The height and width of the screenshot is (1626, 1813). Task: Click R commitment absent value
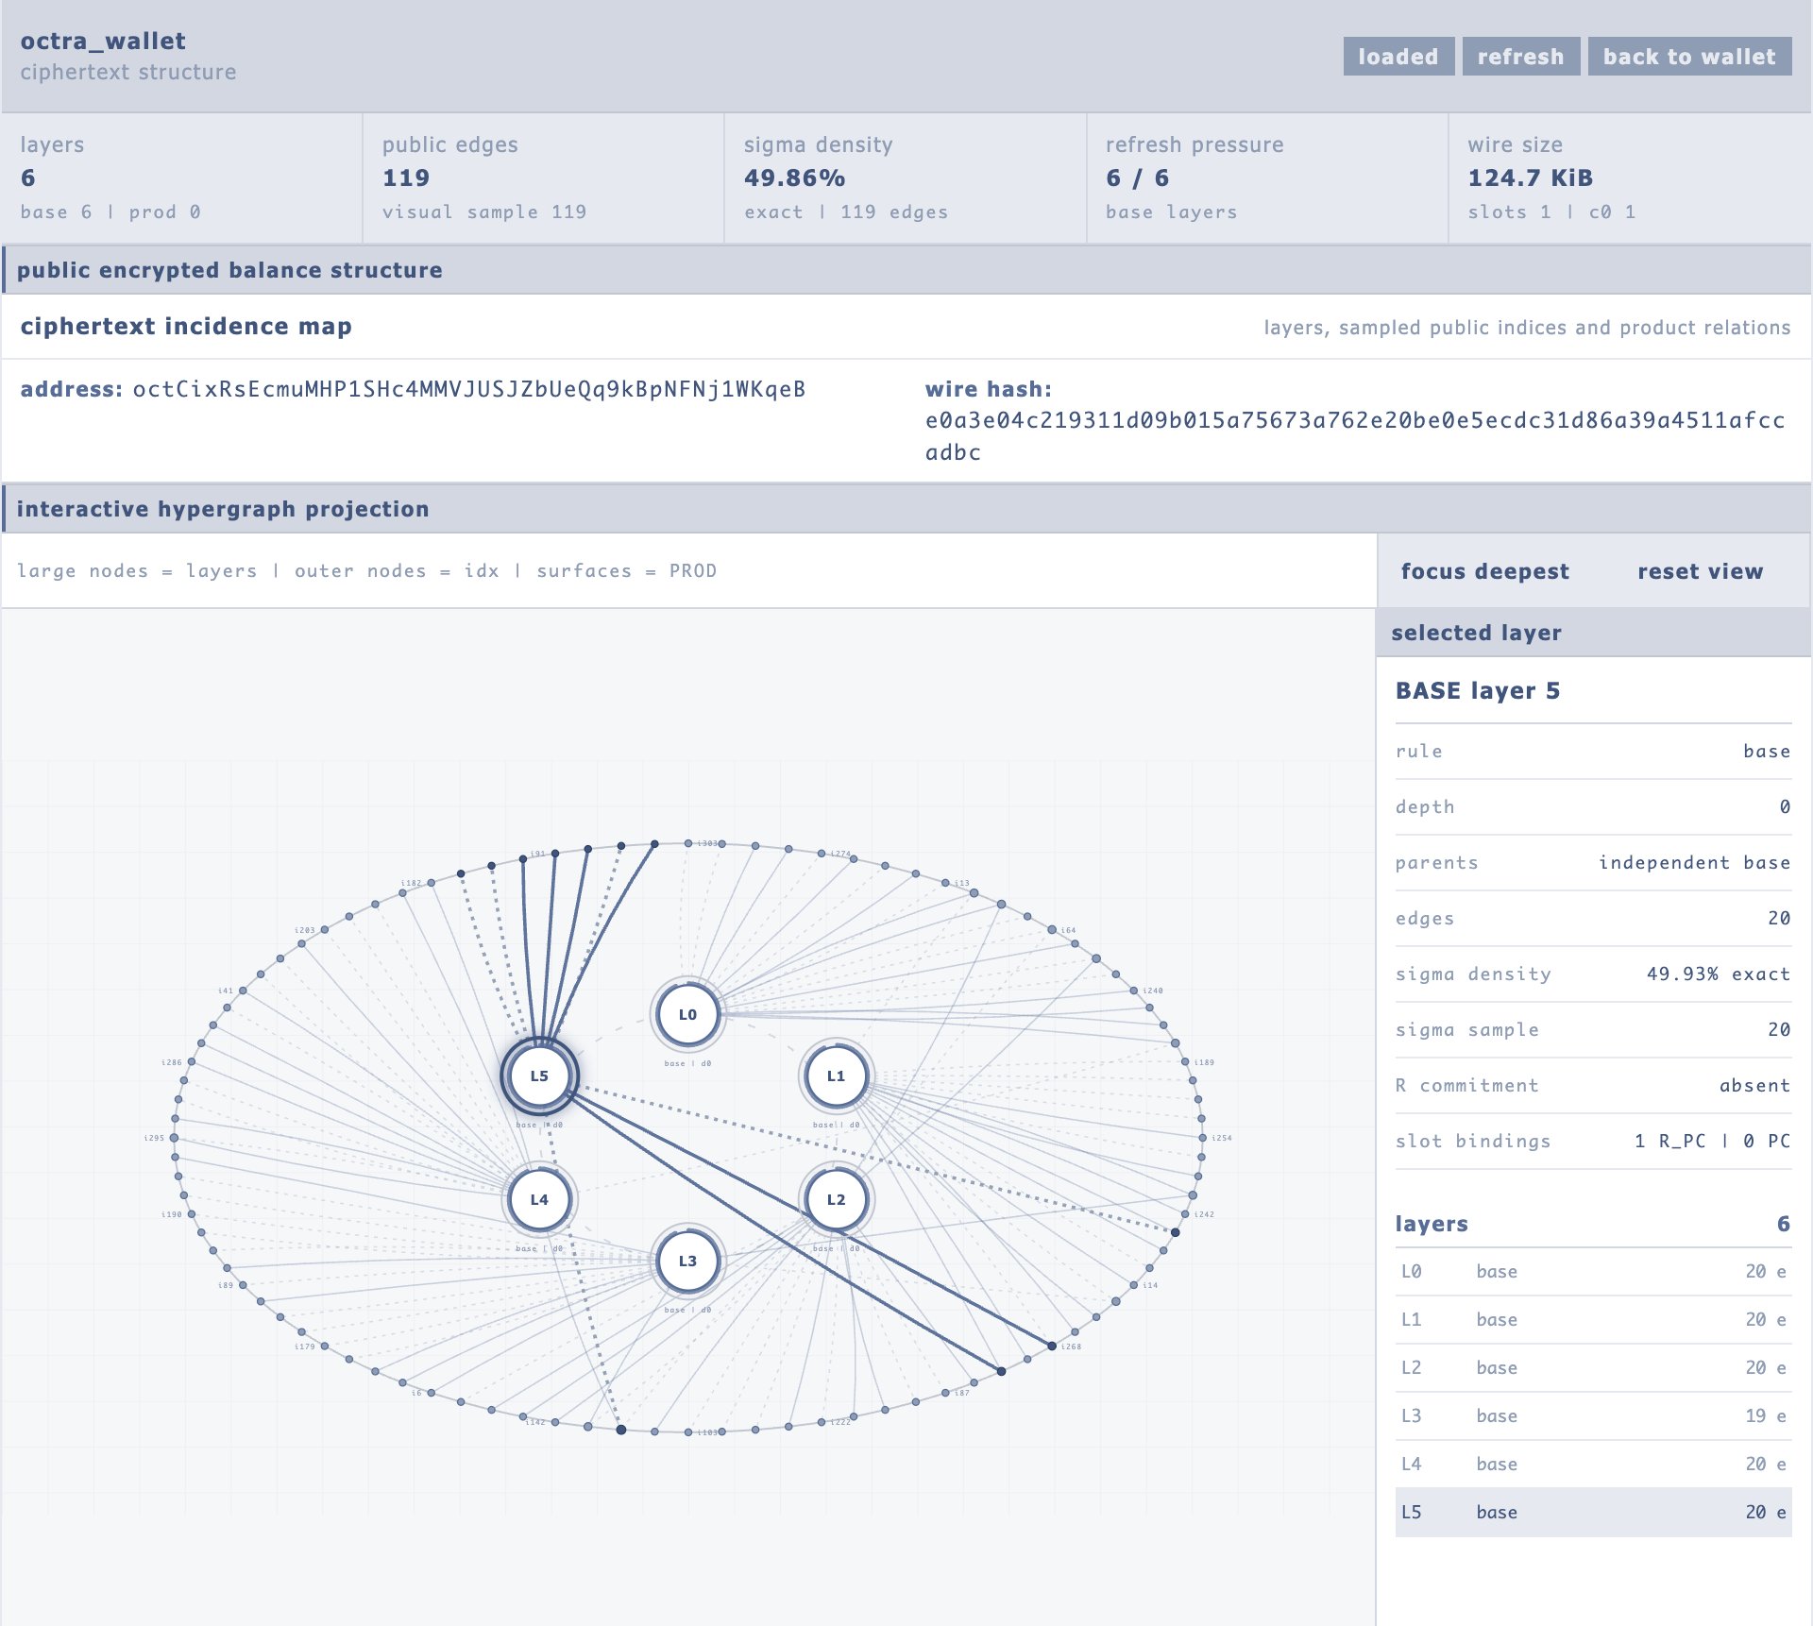click(x=1754, y=1086)
